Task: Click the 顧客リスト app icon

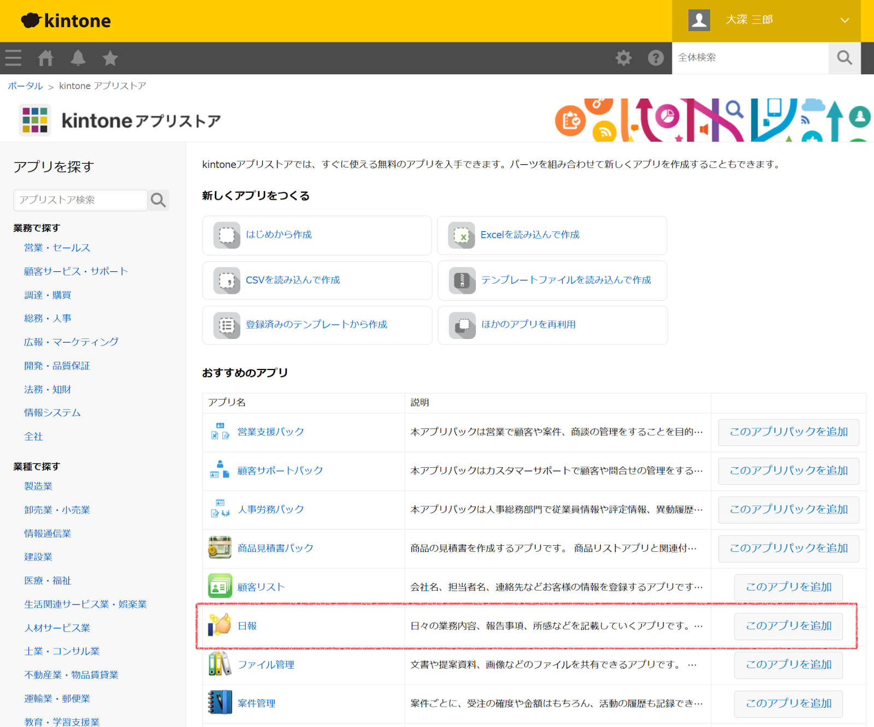Action: click(220, 587)
